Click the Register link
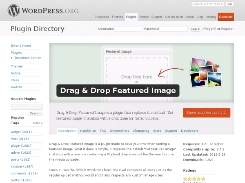The height and width of the screenshot is (183, 245). (x=227, y=29)
